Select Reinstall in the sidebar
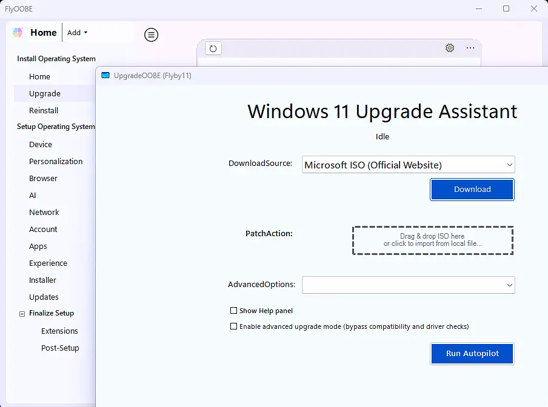This screenshot has width=548, height=407. [x=44, y=111]
